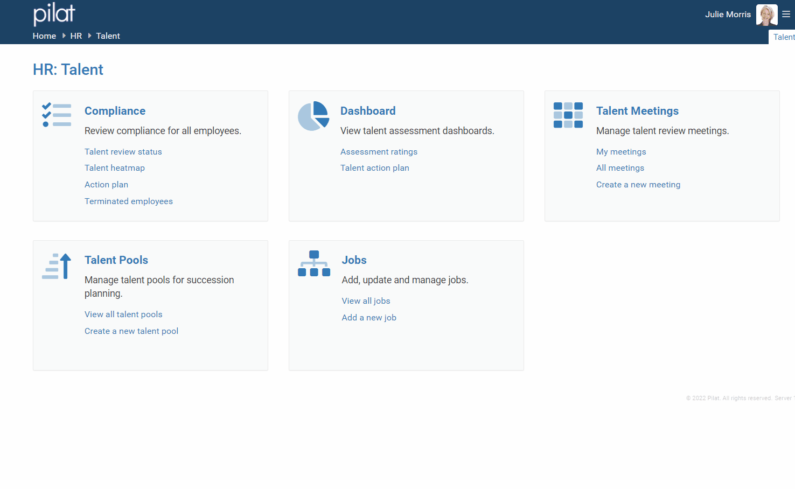Select View all talent pools
This screenshot has width=795, height=489.
click(123, 315)
